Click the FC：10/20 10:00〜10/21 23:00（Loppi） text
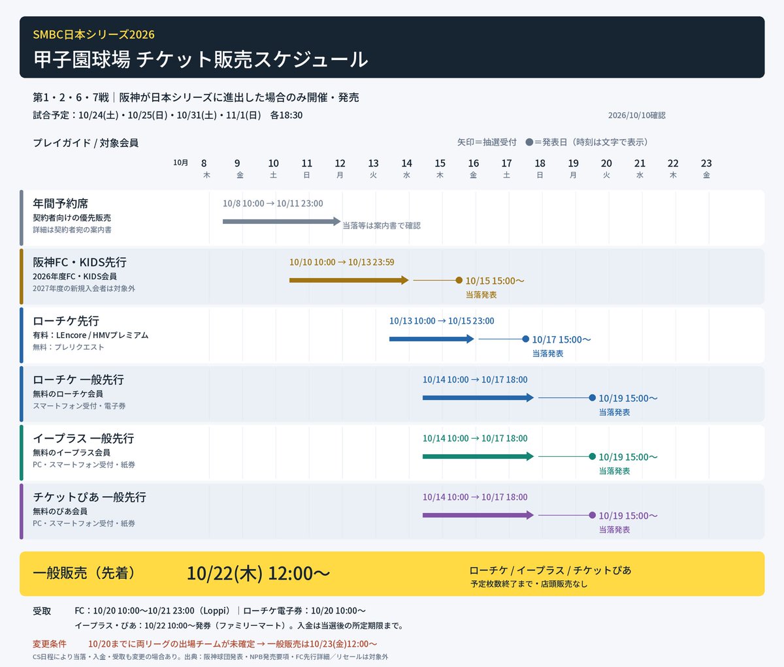The width and height of the screenshot is (784, 667). tap(154, 611)
